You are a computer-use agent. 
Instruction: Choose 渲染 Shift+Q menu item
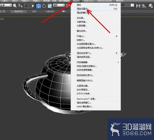96,5
